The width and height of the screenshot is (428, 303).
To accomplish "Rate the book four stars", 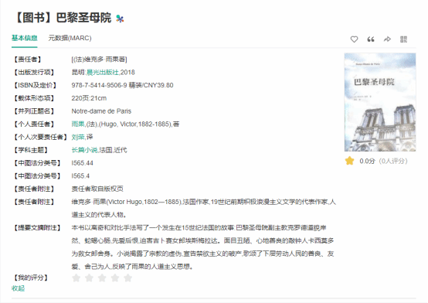I will pyautogui.click(x=115, y=277).
